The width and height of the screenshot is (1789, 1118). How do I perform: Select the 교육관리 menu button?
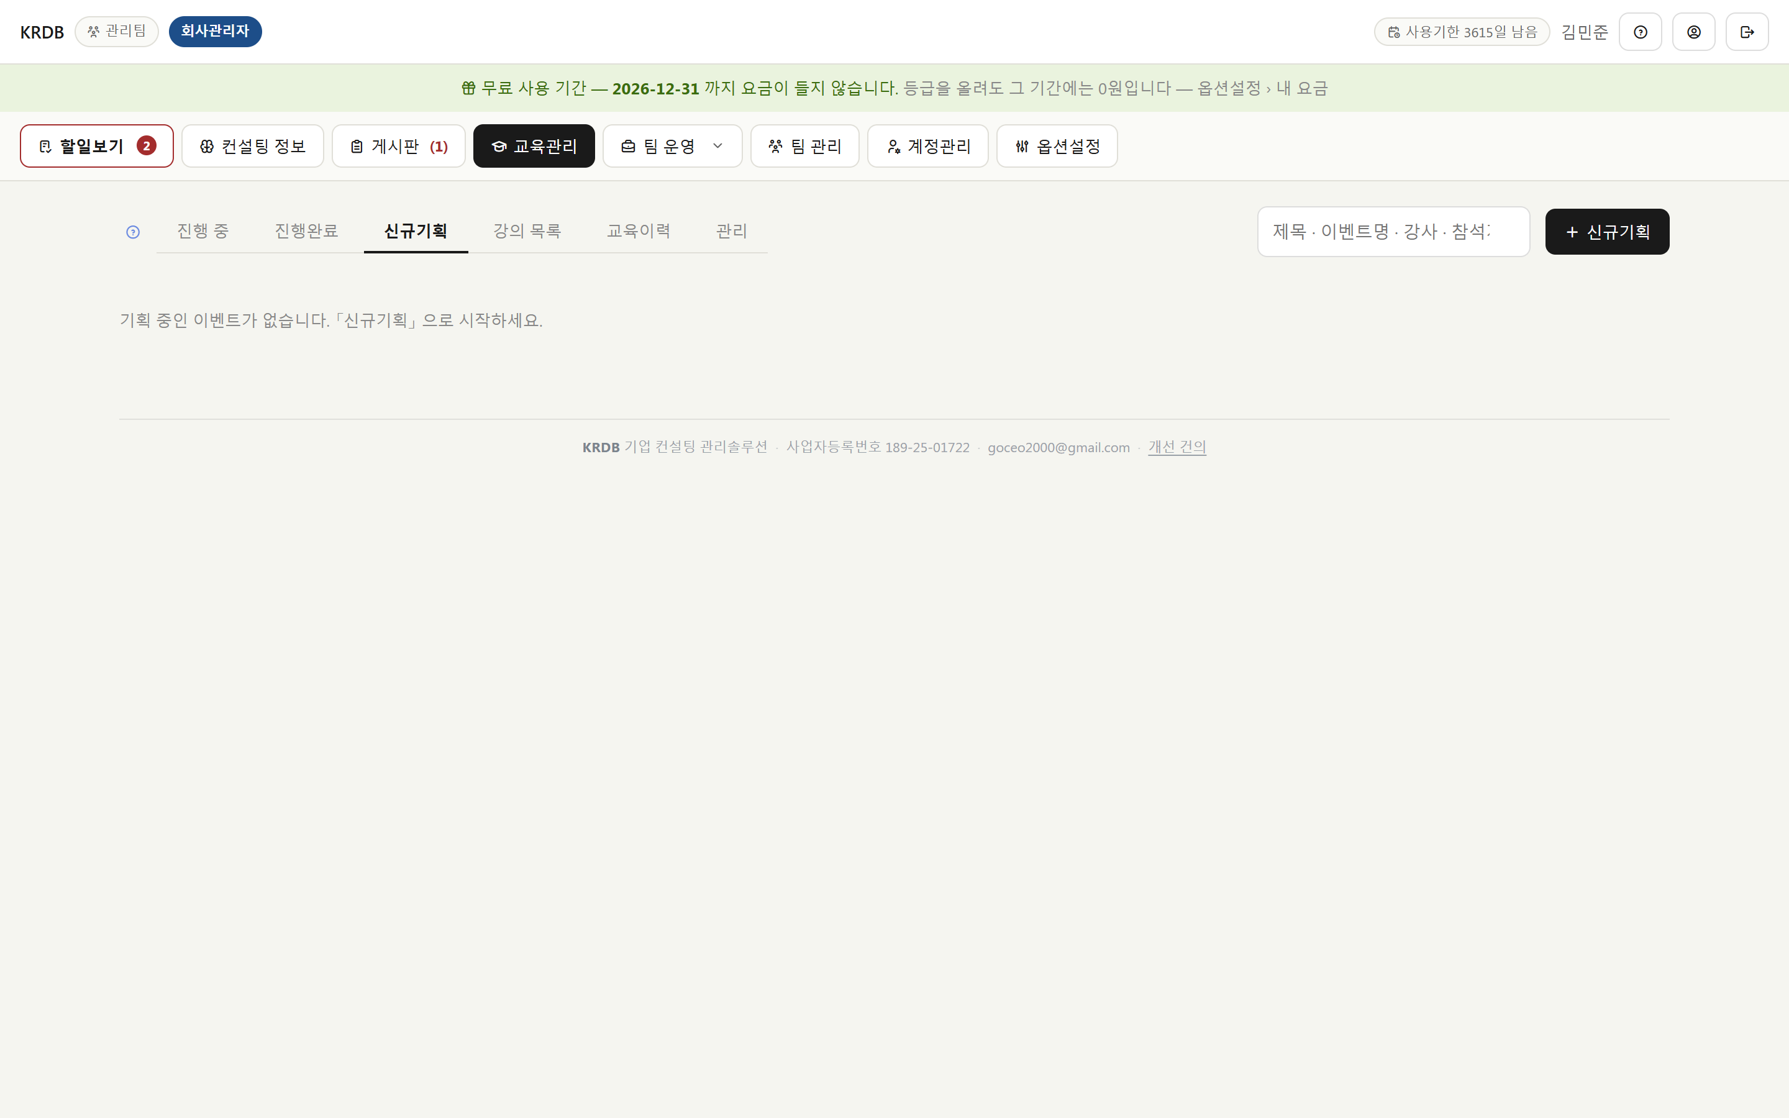point(534,146)
